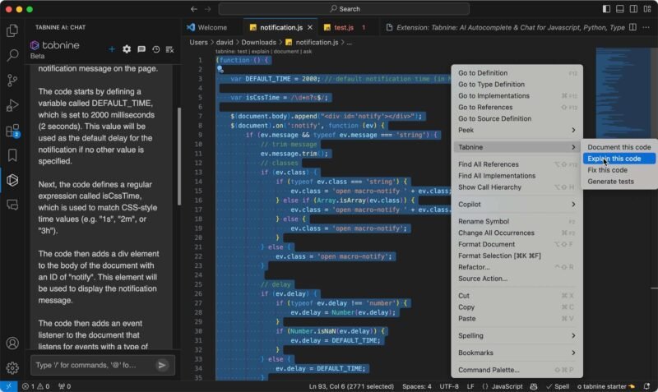Click Ln 93, Col 6 cursor position

[351, 386]
